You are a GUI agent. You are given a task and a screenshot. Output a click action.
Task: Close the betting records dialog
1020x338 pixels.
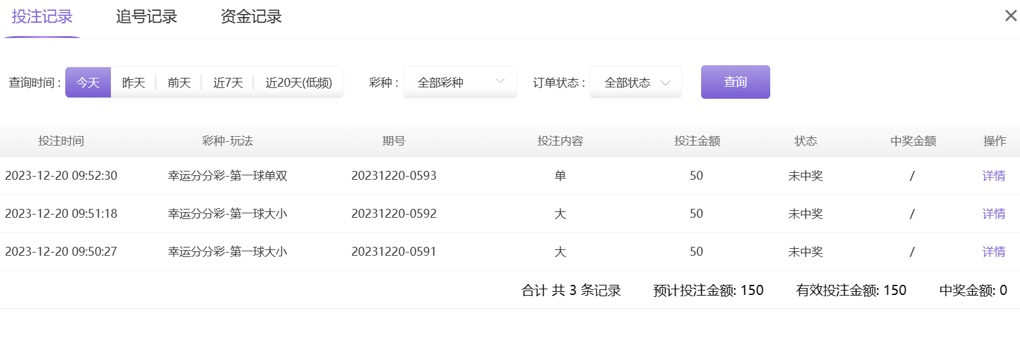tap(1010, 16)
